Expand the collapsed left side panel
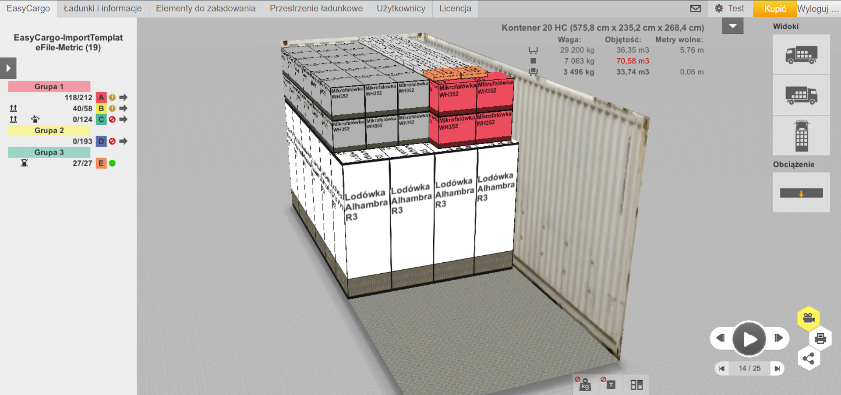Viewport: 841px width, 395px height. [x=8, y=68]
